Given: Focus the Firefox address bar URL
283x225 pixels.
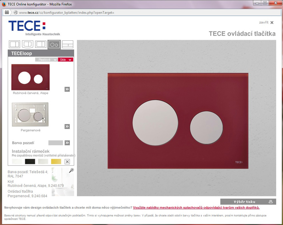Looking at the screenshot, I should click(x=67, y=13).
